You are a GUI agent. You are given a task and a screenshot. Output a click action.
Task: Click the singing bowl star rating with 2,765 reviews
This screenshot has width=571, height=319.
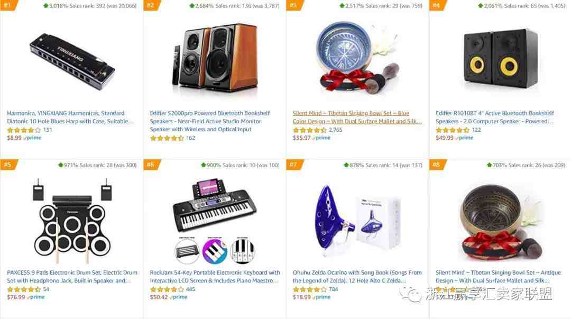[x=309, y=130]
